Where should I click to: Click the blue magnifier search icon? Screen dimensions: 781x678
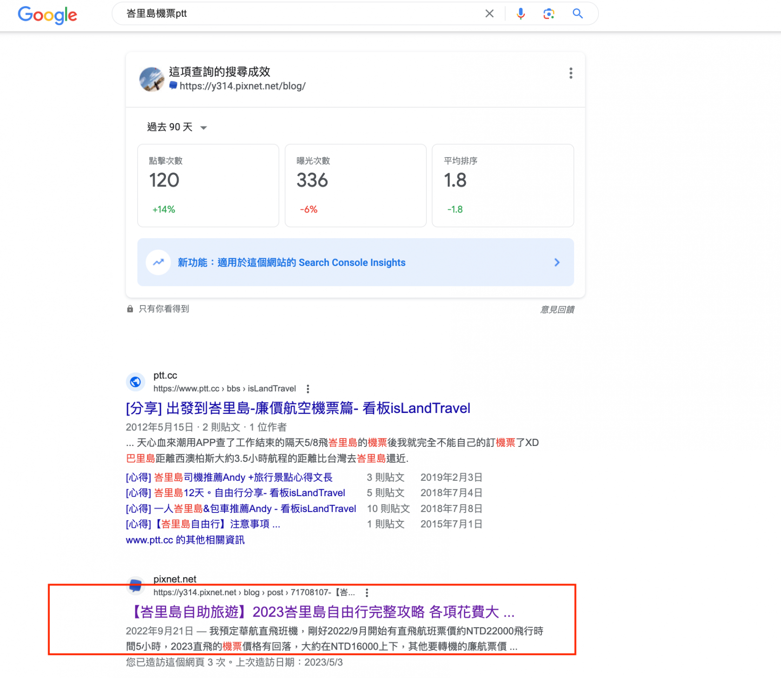click(x=578, y=13)
